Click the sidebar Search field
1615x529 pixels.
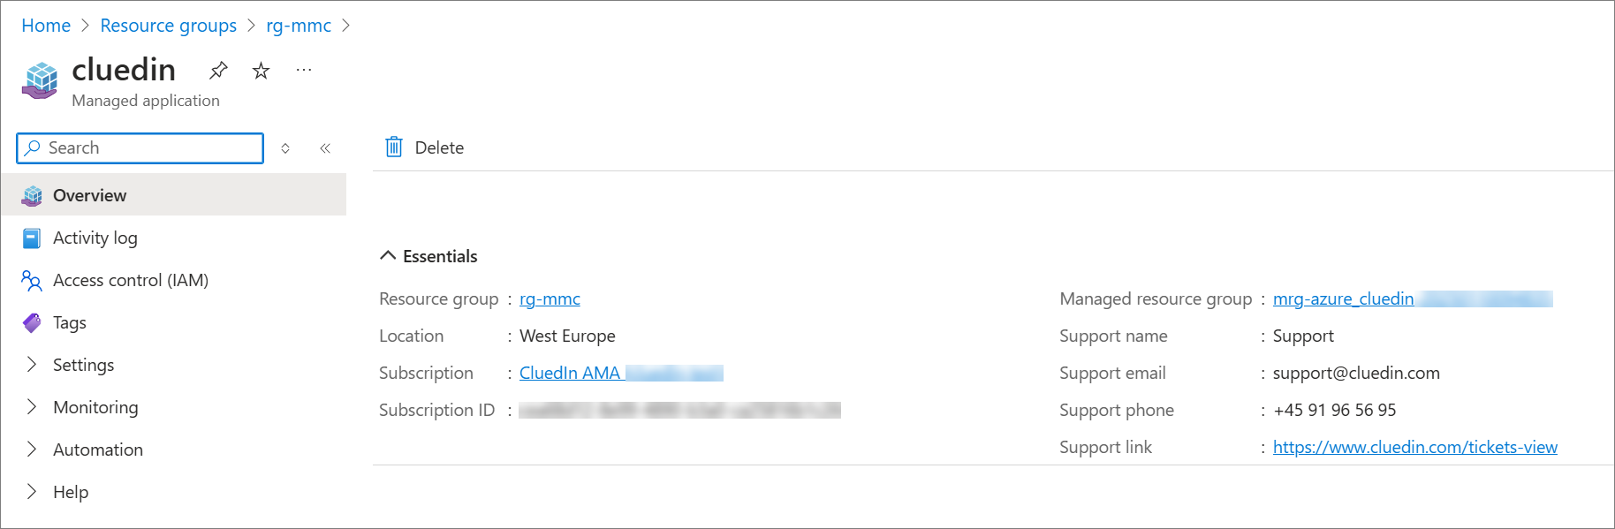[140, 148]
